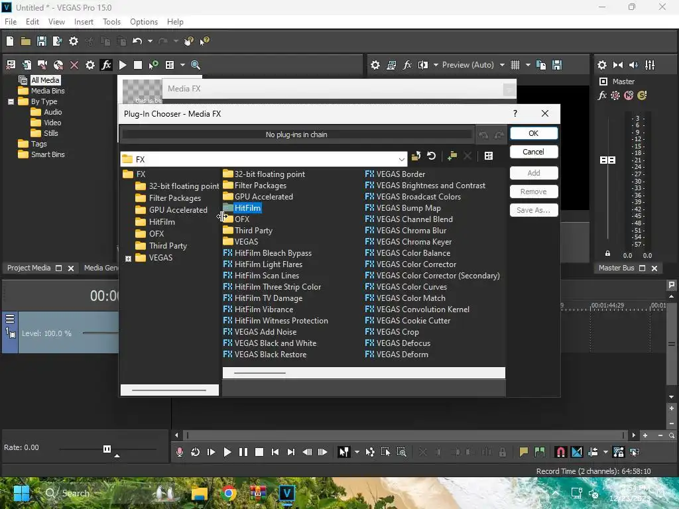
Task: Toggle Loop Playback in transport bar
Action: point(196,452)
